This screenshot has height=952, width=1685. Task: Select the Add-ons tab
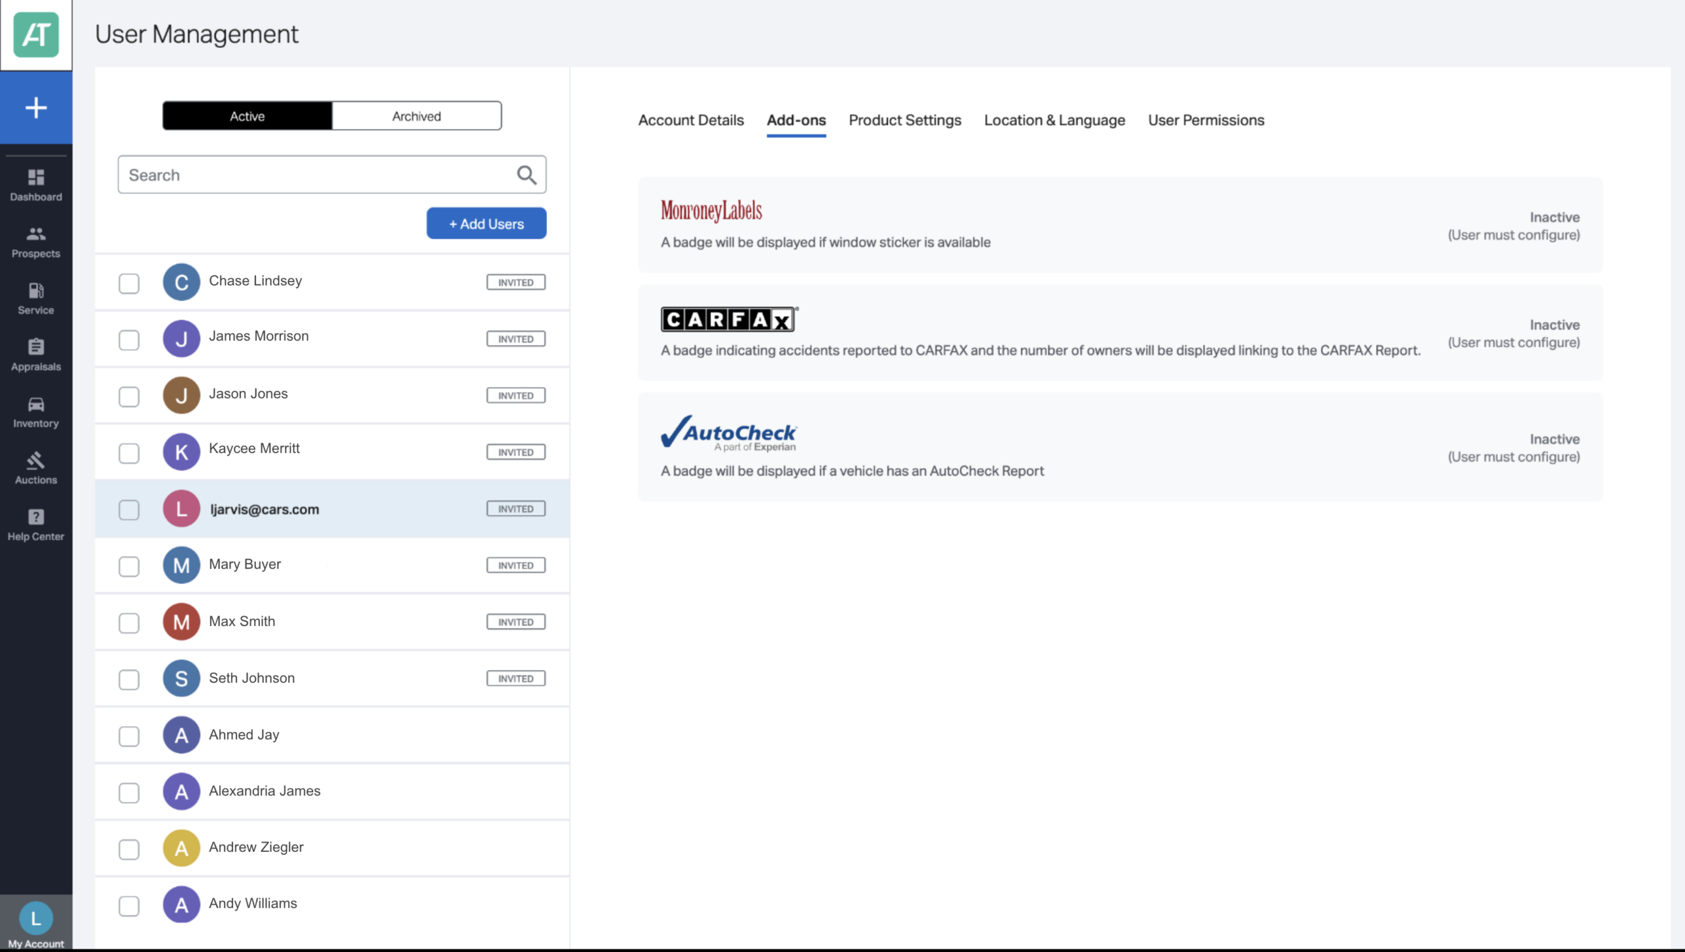click(x=796, y=120)
